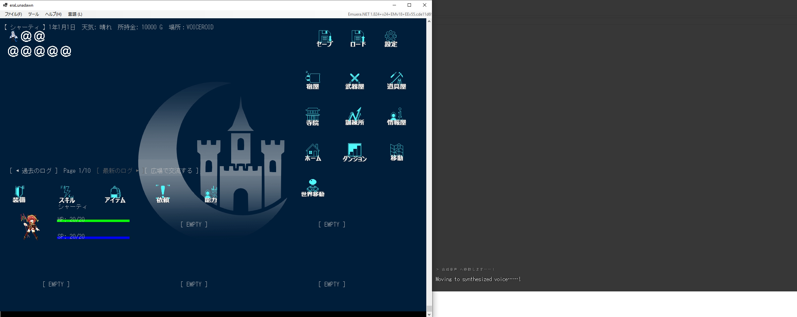Visit the 宿屋 inn icon
The height and width of the screenshot is (317, 797).
[313, 80]
